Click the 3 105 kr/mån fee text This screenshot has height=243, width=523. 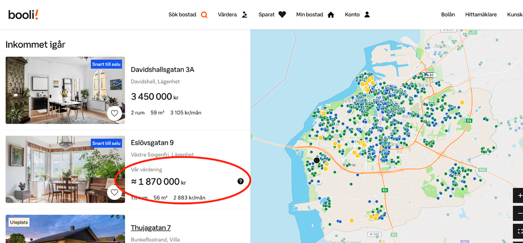tap(186, 113)
